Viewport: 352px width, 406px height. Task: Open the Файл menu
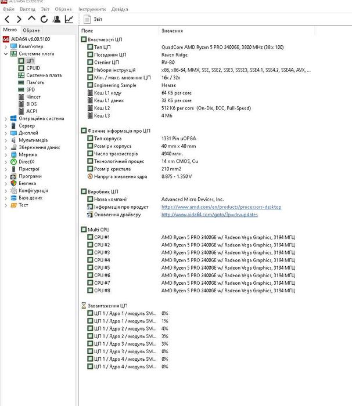(x=9, y=9)
